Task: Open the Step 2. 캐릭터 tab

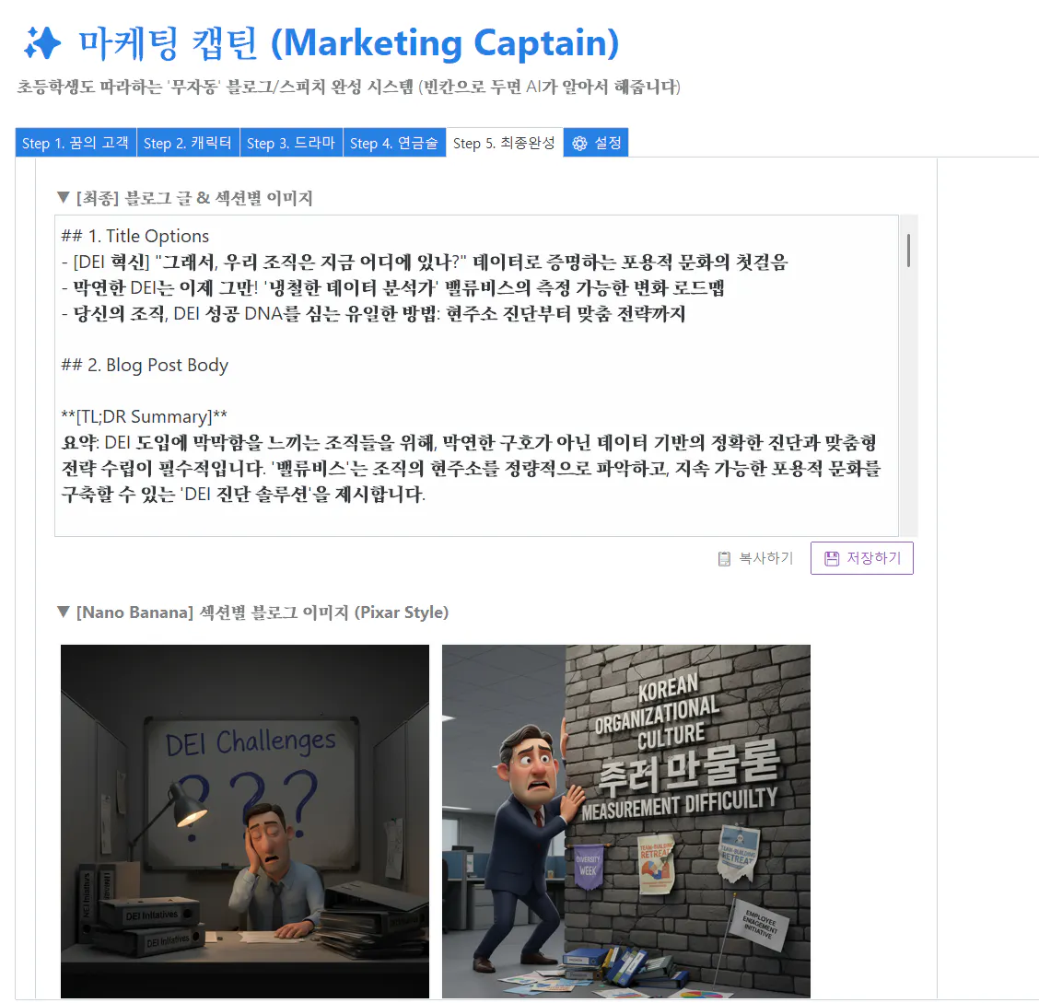Action: (188, 142)
